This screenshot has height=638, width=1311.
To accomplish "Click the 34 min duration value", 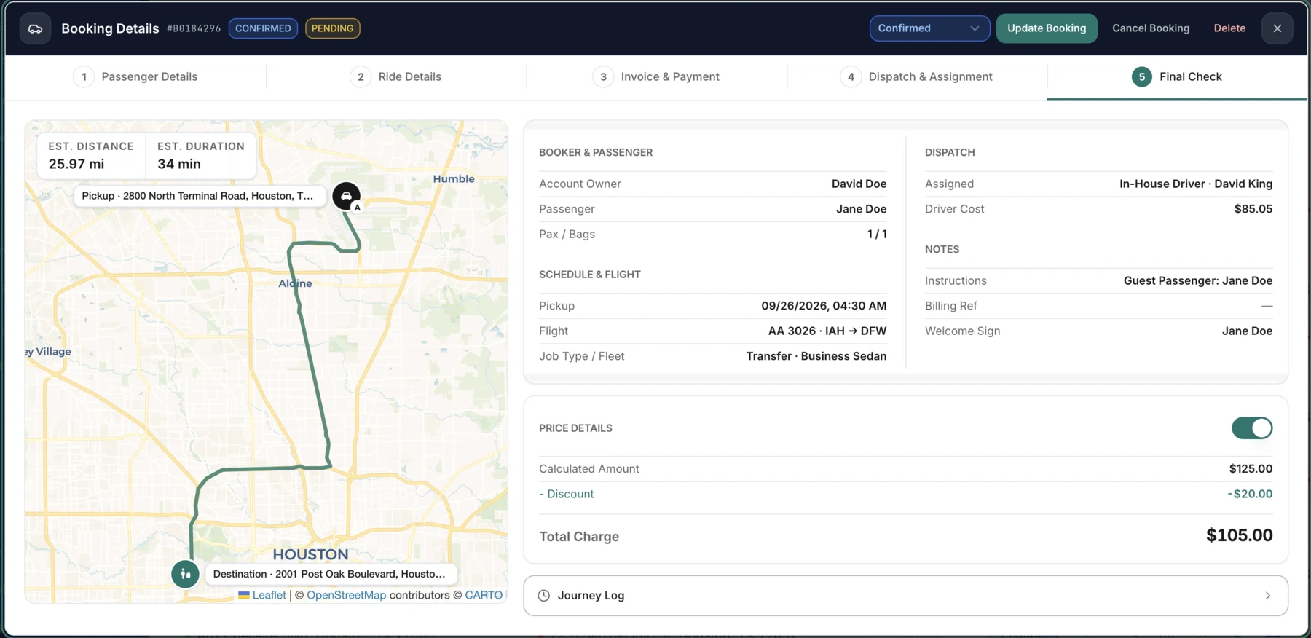I will 179,165.
